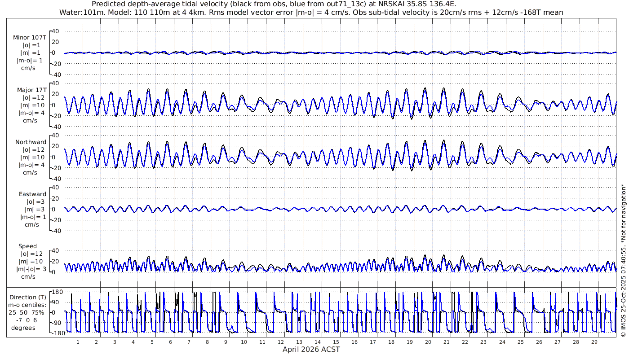The height and width of the screenshot is (359, 629).
Task: Click the 180 tick on Direction axis
Action: point(57,292)
